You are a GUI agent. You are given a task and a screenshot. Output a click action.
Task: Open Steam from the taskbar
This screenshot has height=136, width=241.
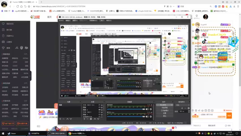(x=12, y=134)
